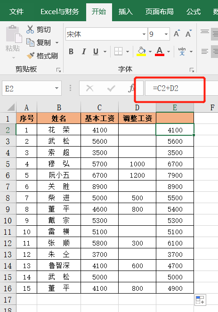Open the 页面布局 tab
This screenshot has width=218, height=312.
[x=159, y=11]
